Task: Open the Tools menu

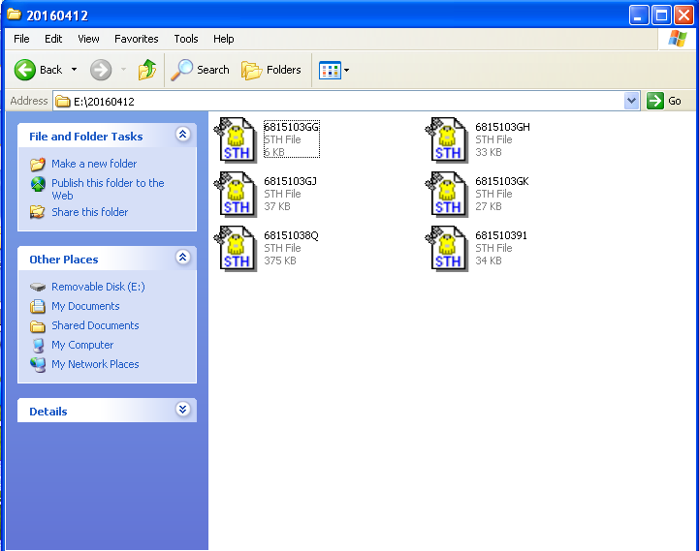Action: [x=186, y=39]
